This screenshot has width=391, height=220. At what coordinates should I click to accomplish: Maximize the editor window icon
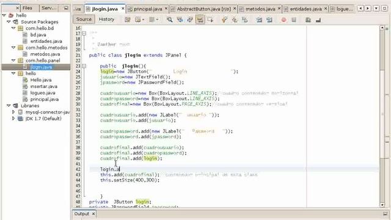(384, 8)
